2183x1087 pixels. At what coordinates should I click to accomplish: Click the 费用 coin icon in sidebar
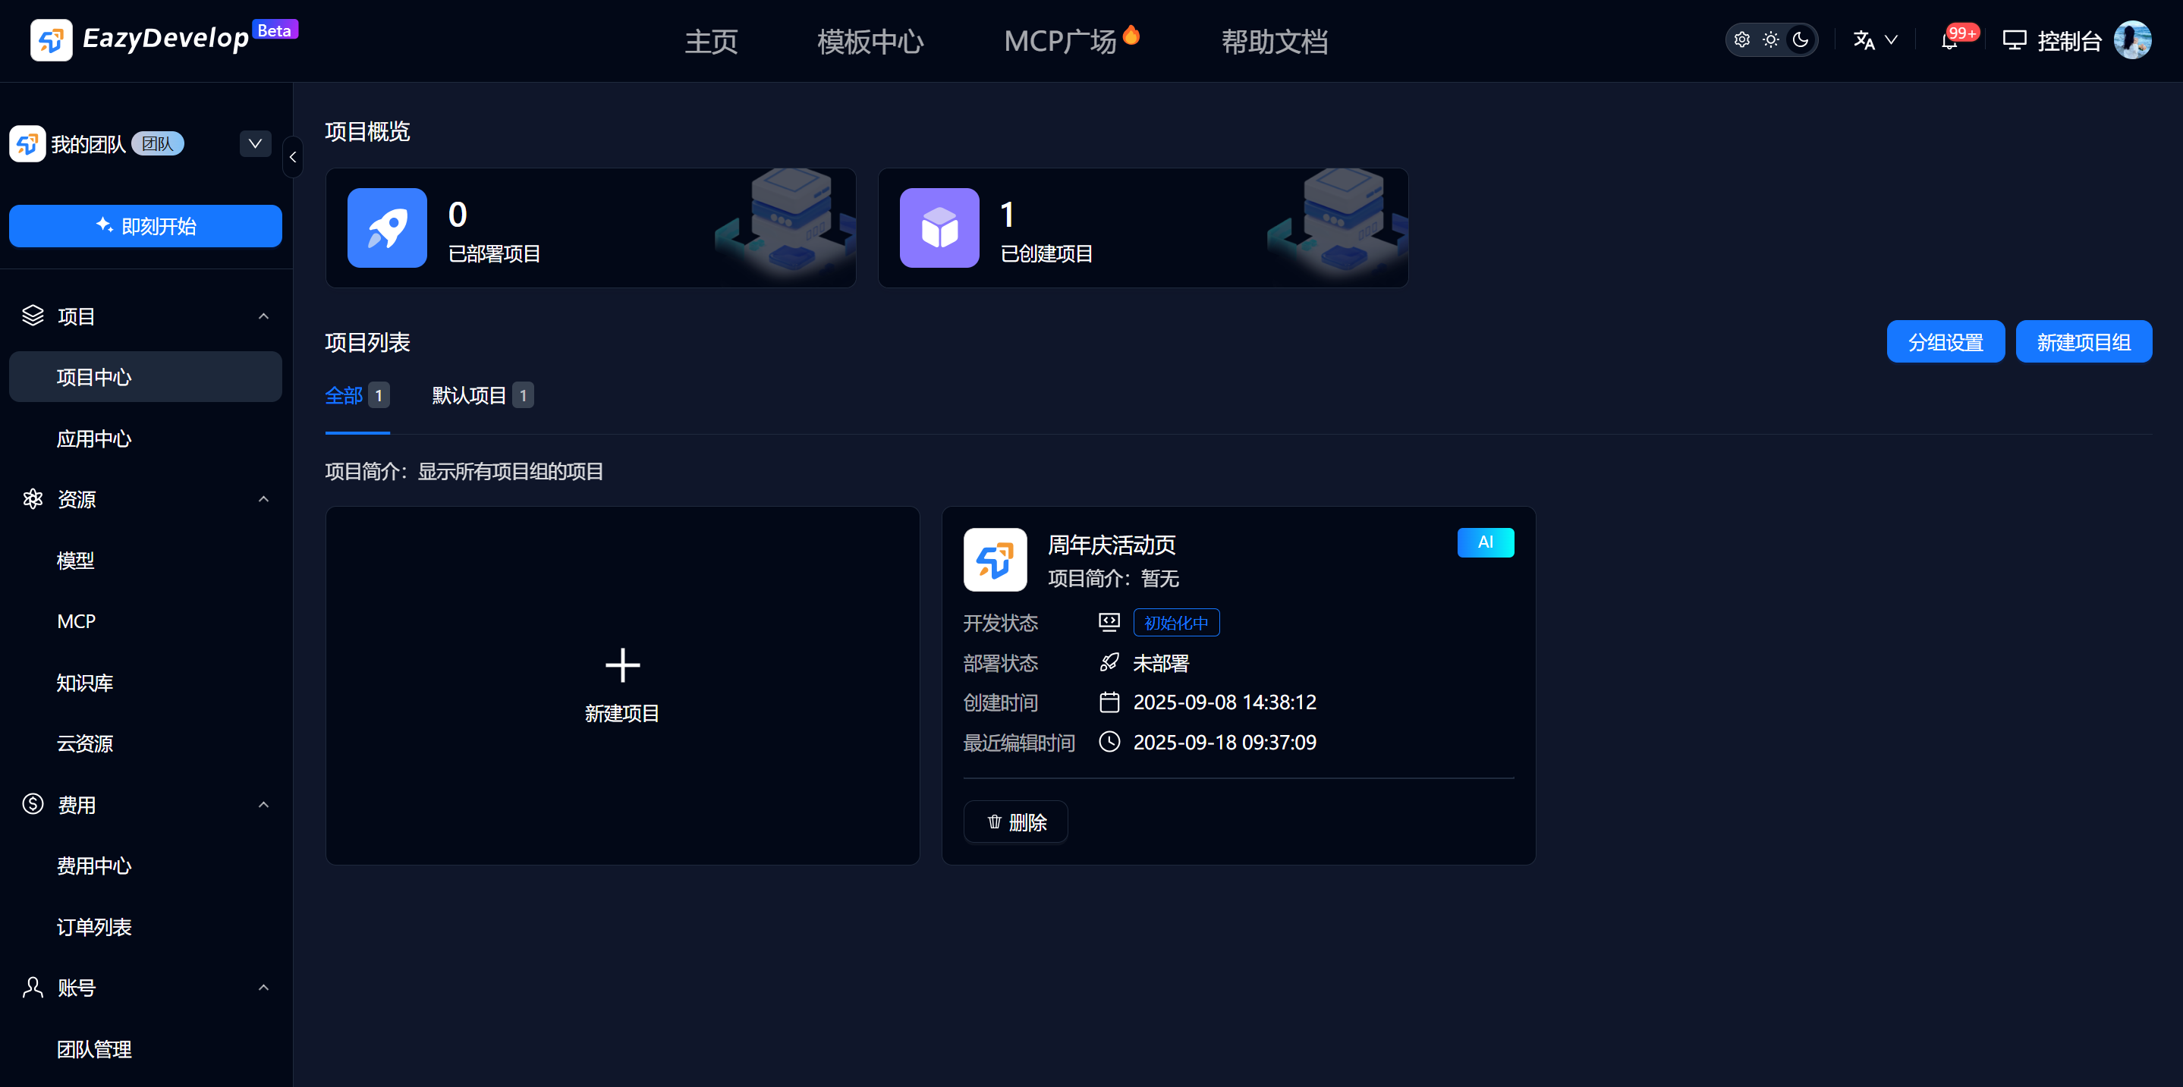33,804
